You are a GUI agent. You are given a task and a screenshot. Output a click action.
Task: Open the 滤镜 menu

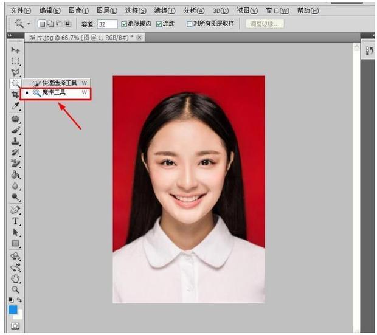[165, 10]
